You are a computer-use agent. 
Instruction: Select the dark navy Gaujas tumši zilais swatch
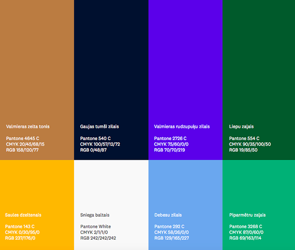[x=111, y=61]
